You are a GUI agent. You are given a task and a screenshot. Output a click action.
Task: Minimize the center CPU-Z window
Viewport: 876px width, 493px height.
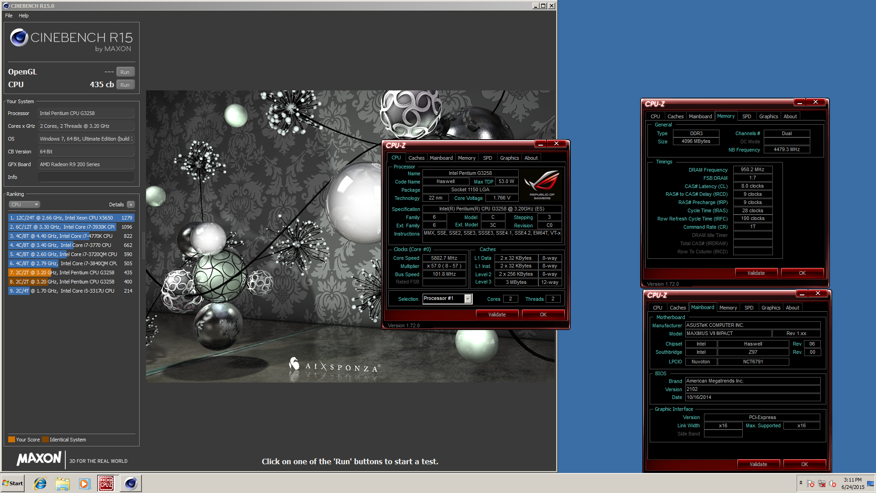click(540, 144)
